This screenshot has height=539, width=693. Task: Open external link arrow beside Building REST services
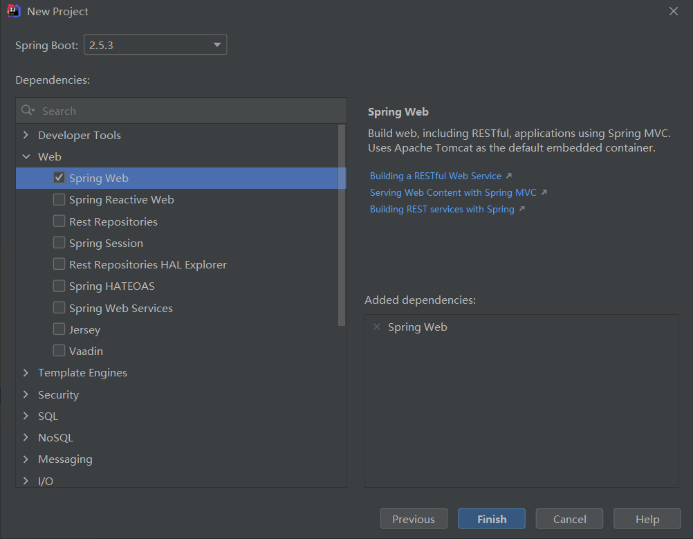click(522, 209)
